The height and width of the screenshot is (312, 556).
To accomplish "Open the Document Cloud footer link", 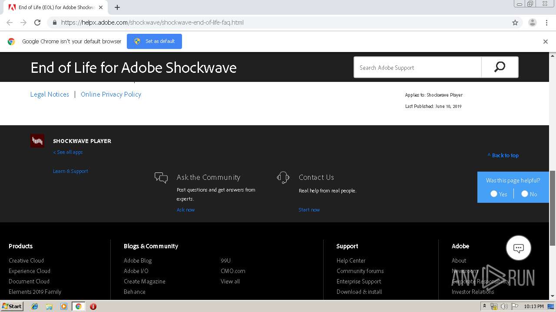I will [x=29, y=281].
